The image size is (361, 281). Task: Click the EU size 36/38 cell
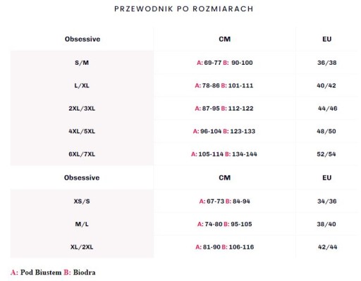[327, 63]
